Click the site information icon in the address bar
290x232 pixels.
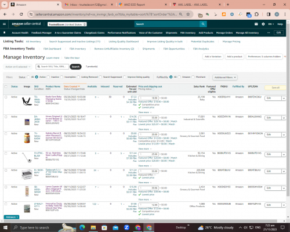[x=31, y=14]
